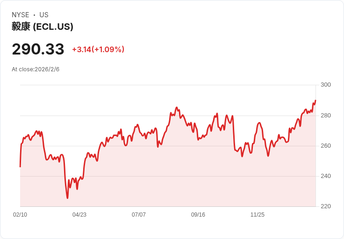Viewport: 344px width, 239px height.
Task: Click the US market label
Action: [44, 15]
